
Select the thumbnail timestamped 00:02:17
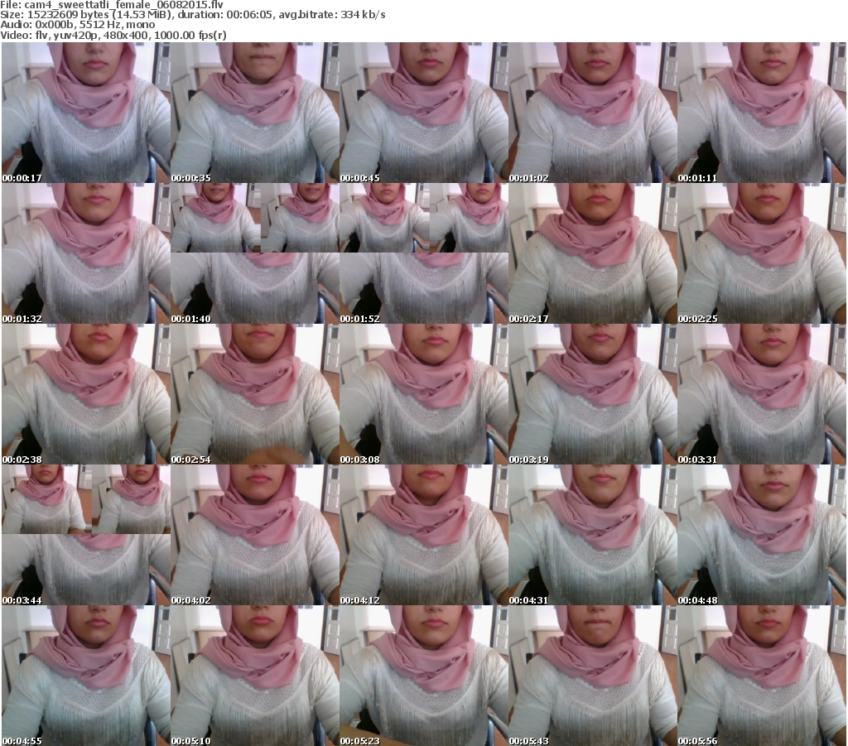pos(593,253)
